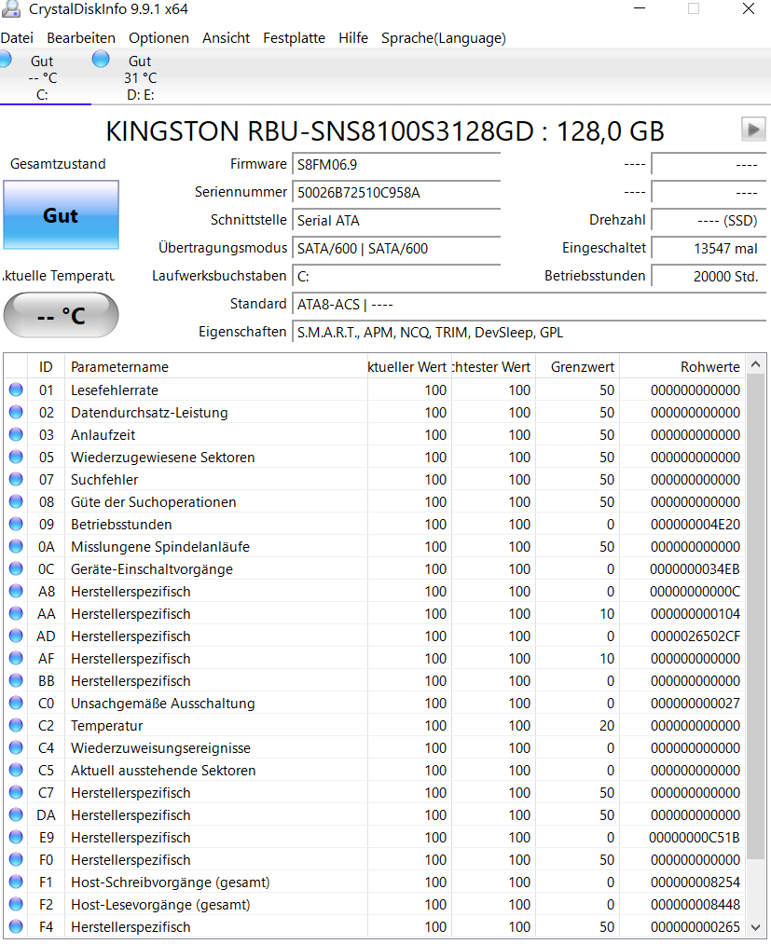Click the Parametername column header
The image size is (771, 944).
(216, 366)
